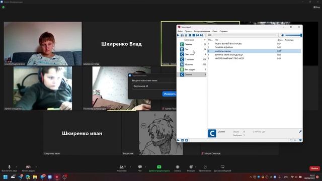Click the second icon in Soundpad bottom-left bar
This screenshot has width=322, height=181.
(182, 140)
